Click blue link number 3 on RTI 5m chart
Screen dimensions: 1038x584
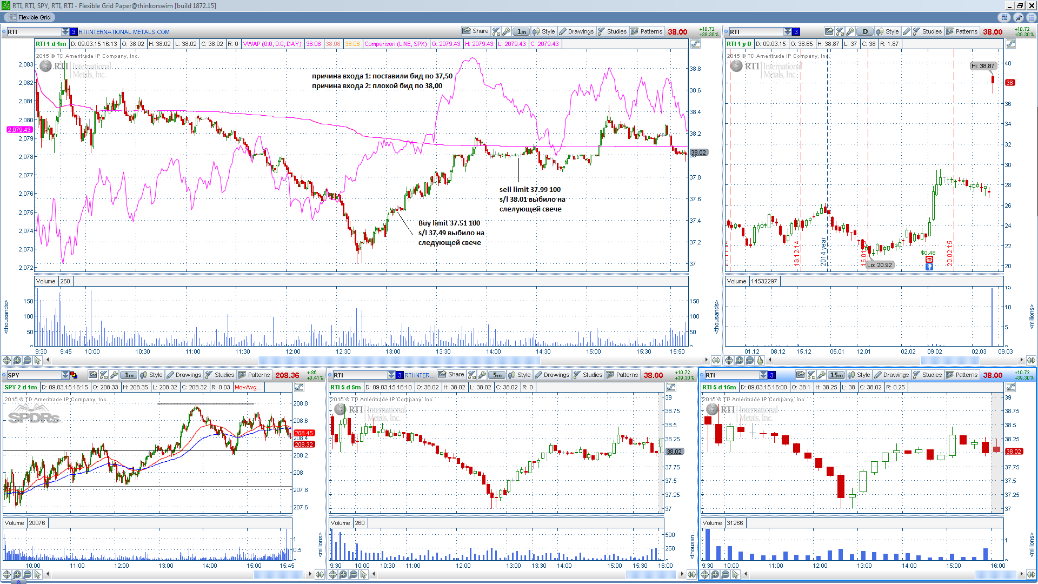pyautogui.click(x=400, y=375)
